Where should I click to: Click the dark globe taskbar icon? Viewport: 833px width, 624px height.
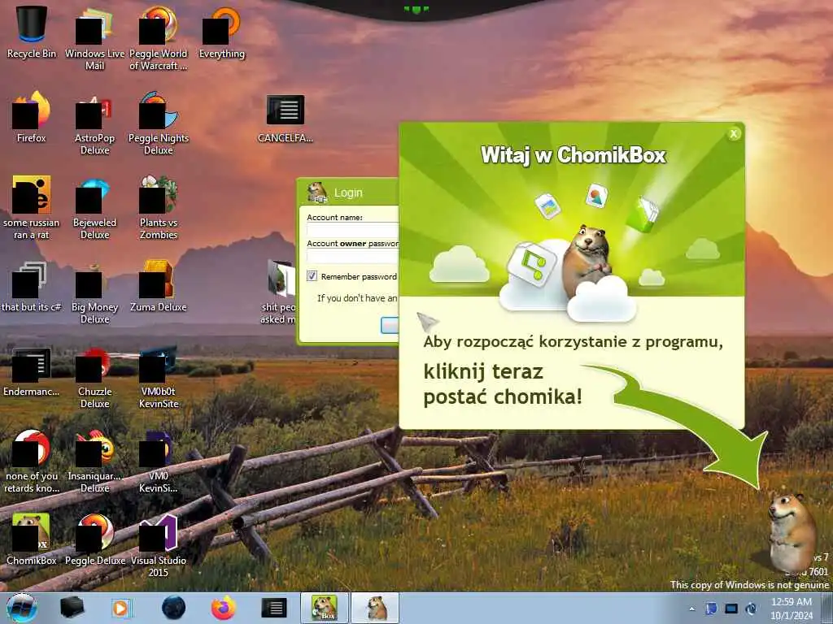coord(173,608)
